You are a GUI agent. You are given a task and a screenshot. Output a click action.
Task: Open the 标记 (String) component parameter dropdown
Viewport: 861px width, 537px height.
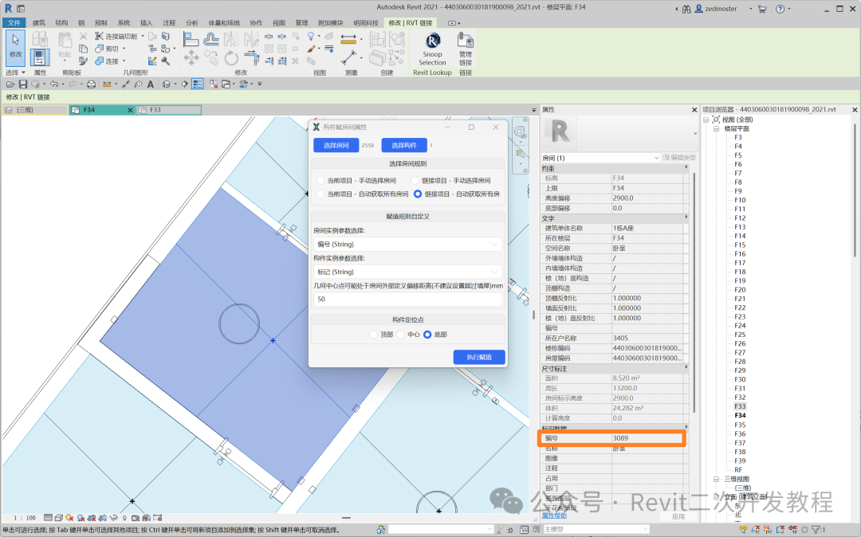tap(408, 272)
